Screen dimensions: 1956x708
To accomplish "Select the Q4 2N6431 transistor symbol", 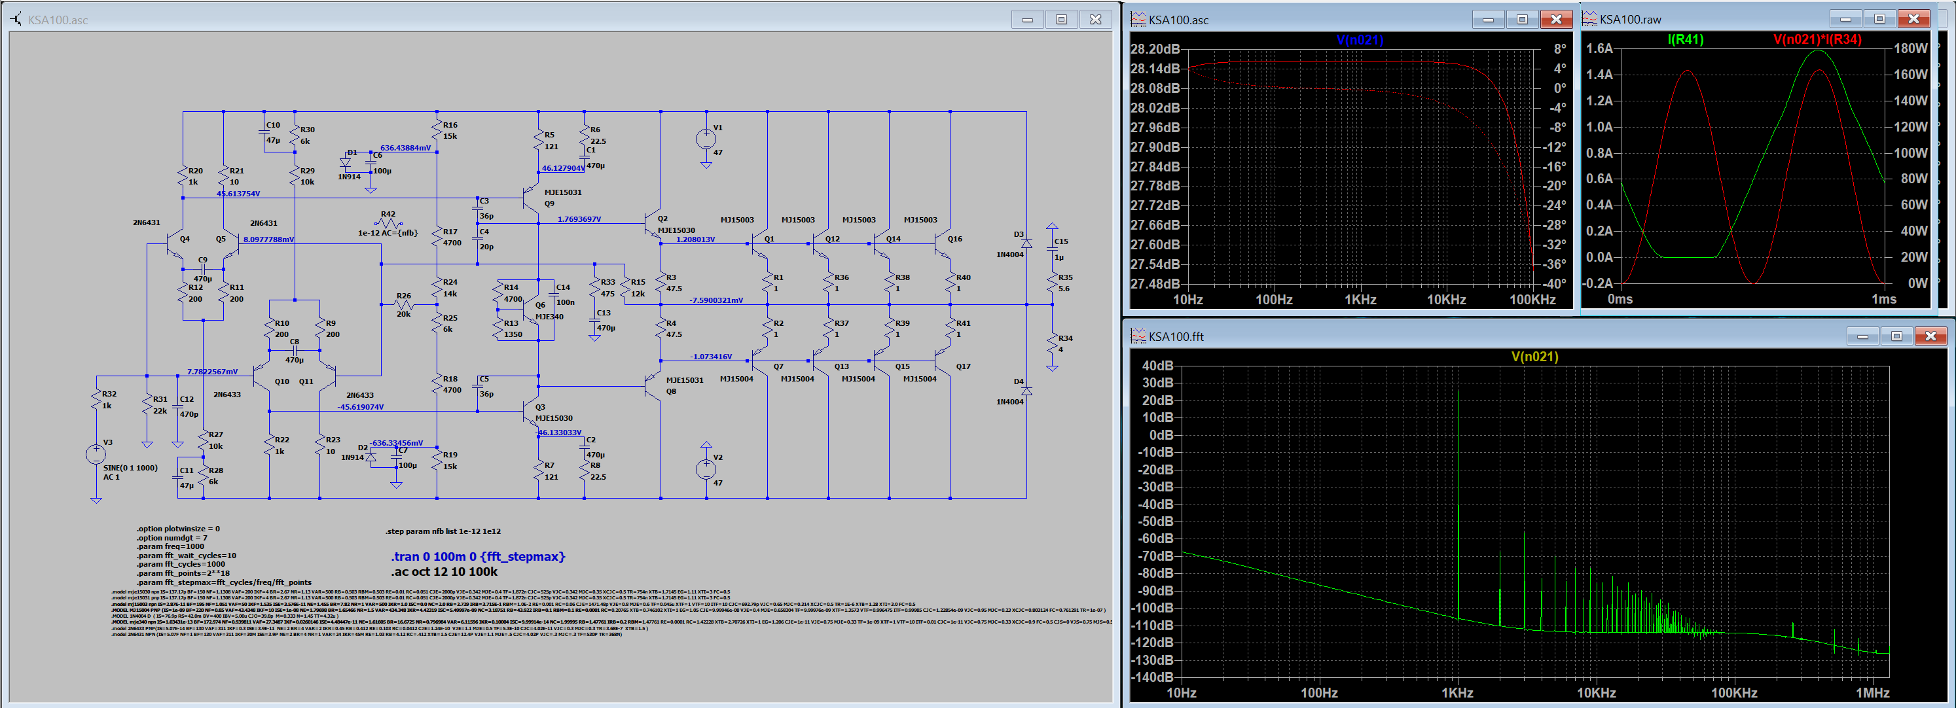I will coord(175,243).
